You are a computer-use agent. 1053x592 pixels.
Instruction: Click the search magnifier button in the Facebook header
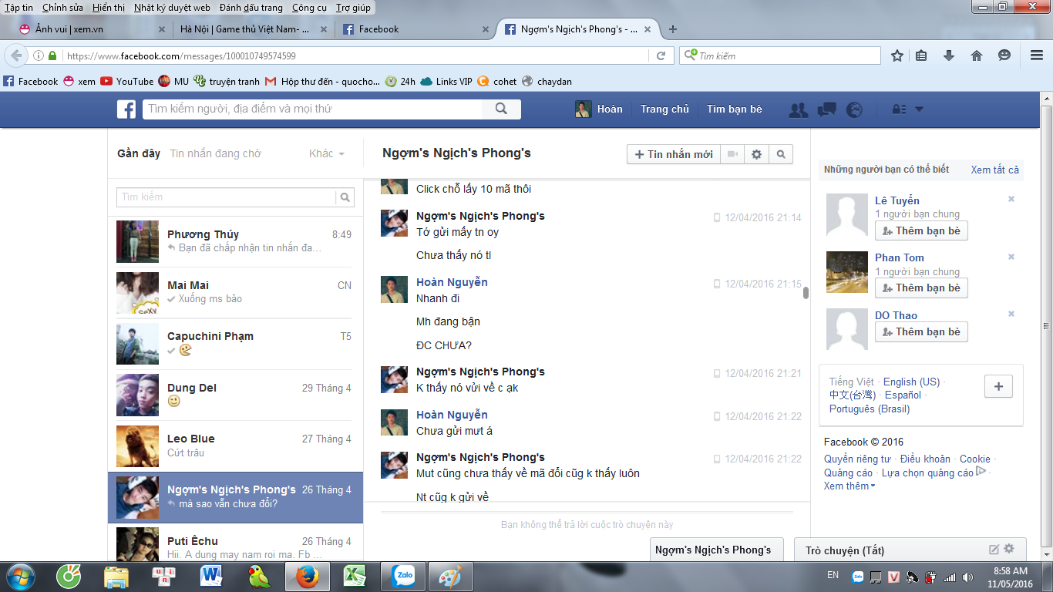pos(501,109)
